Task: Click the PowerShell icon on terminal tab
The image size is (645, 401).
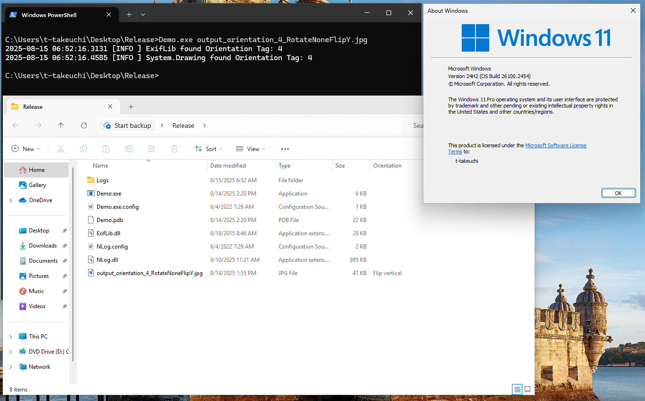Action: point(14,15)
